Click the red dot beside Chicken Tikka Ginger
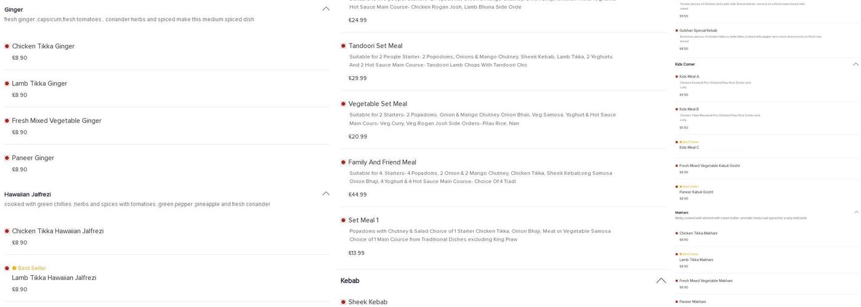Screen dimensions: 861x307 (7, 46)
